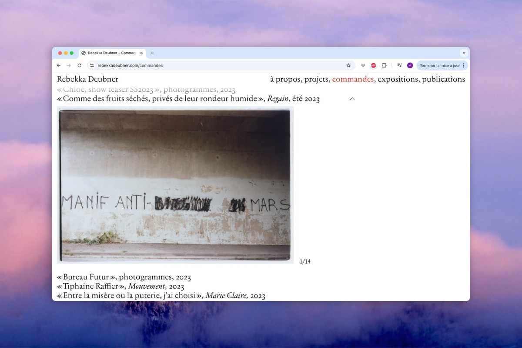Minimize window with the yellow button
The width and height of the screenshot is (522, 348).
tap(66, 53)
